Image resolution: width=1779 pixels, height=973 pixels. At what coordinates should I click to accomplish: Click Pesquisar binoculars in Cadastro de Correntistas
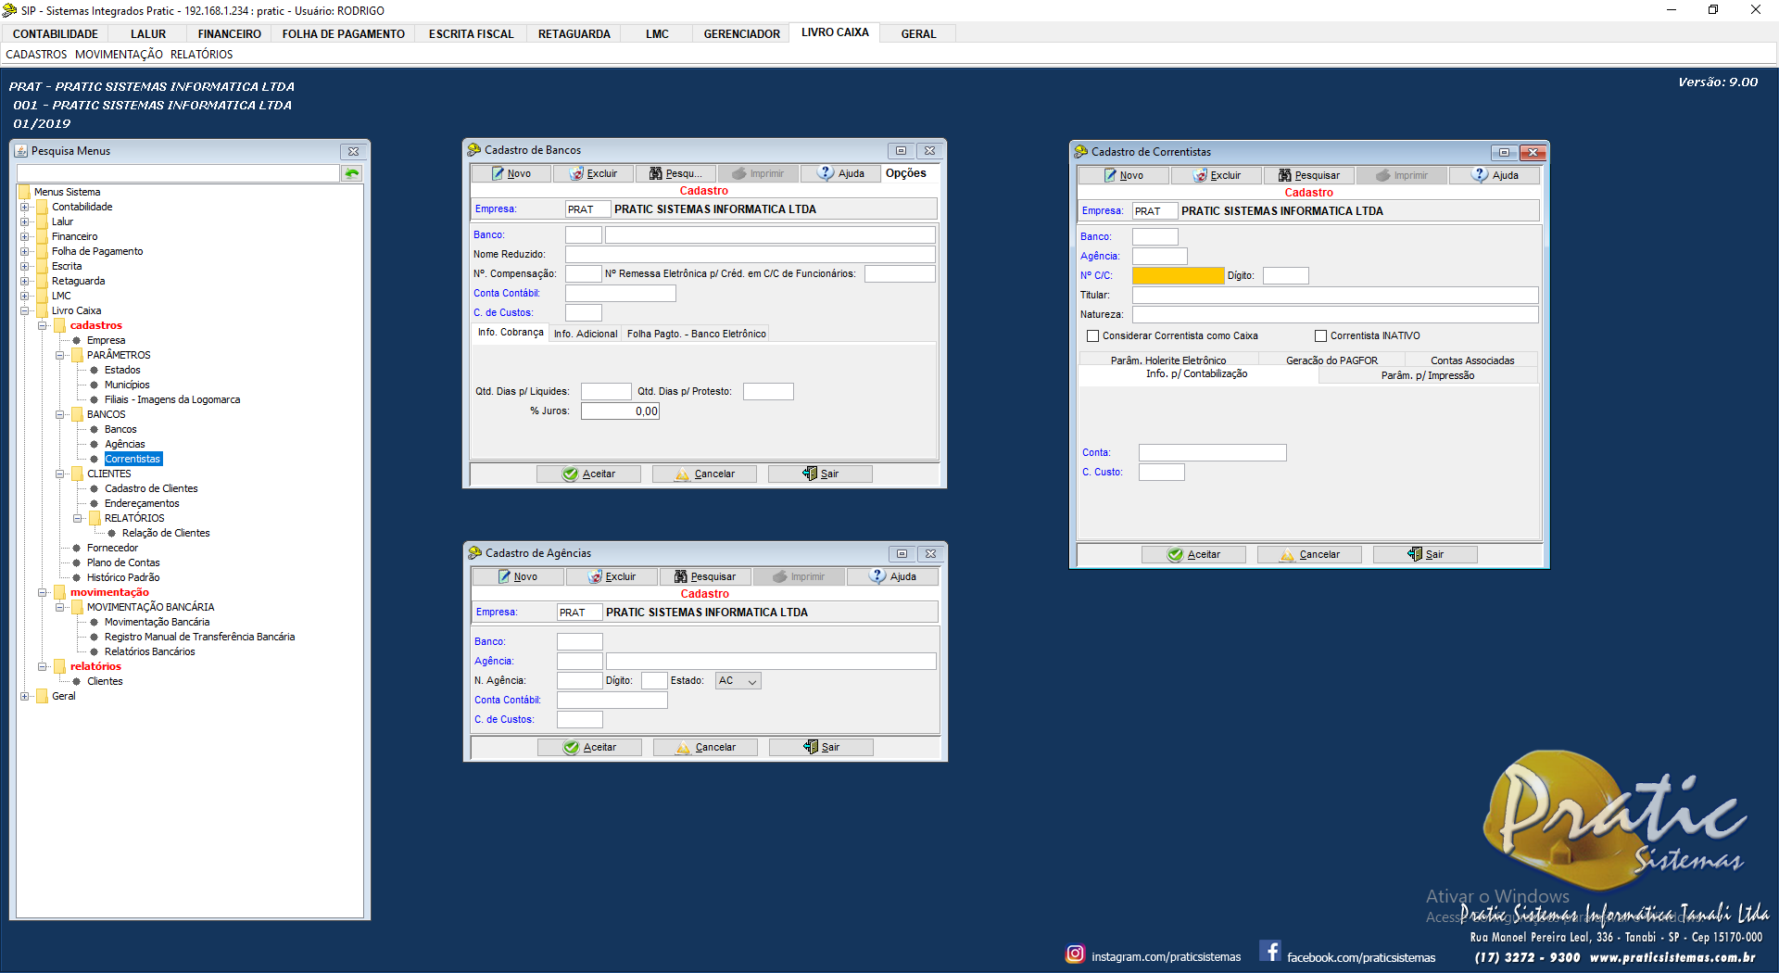click(1284, 176)
